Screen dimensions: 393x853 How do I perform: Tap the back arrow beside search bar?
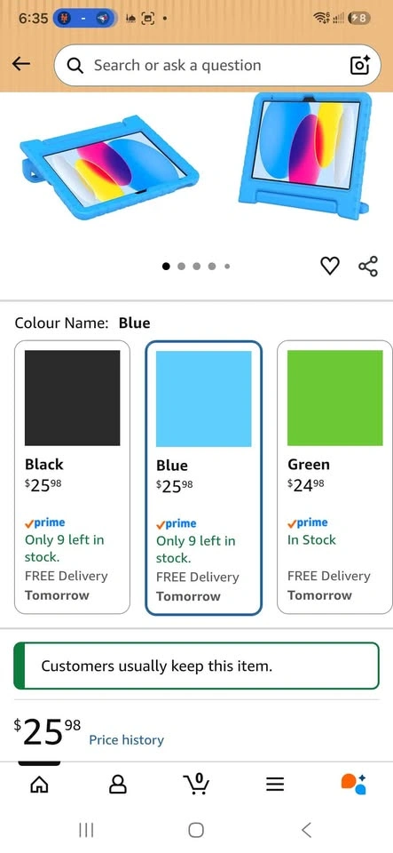[x=21, y=64]
